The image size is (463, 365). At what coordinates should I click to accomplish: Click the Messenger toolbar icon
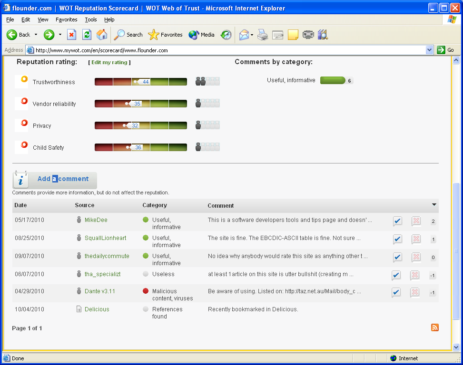[x=308, y=35]
